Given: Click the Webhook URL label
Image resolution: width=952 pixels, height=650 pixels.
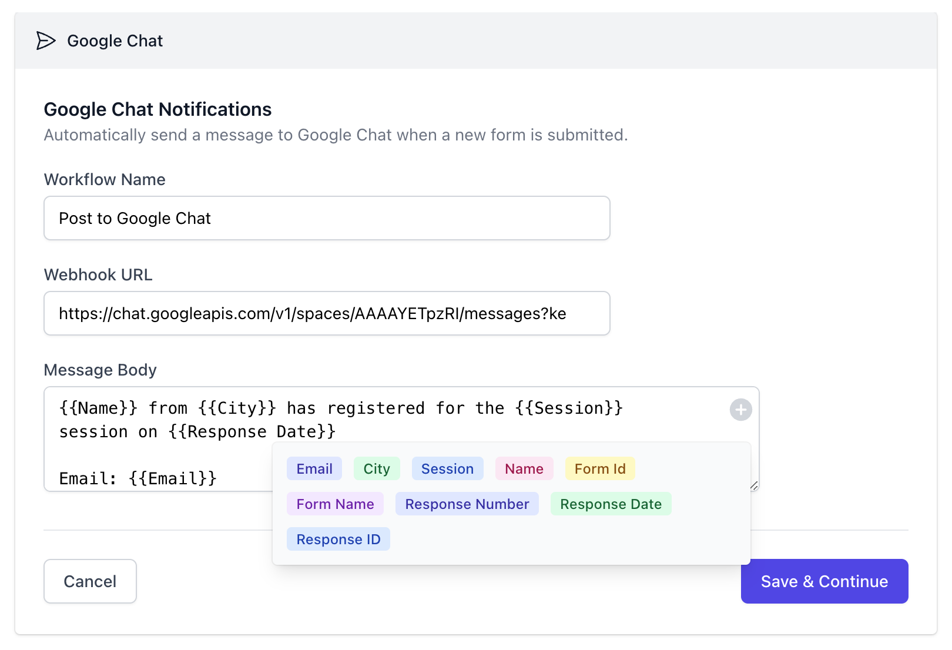Looking at the screenshot, I should tap(98, 274).
